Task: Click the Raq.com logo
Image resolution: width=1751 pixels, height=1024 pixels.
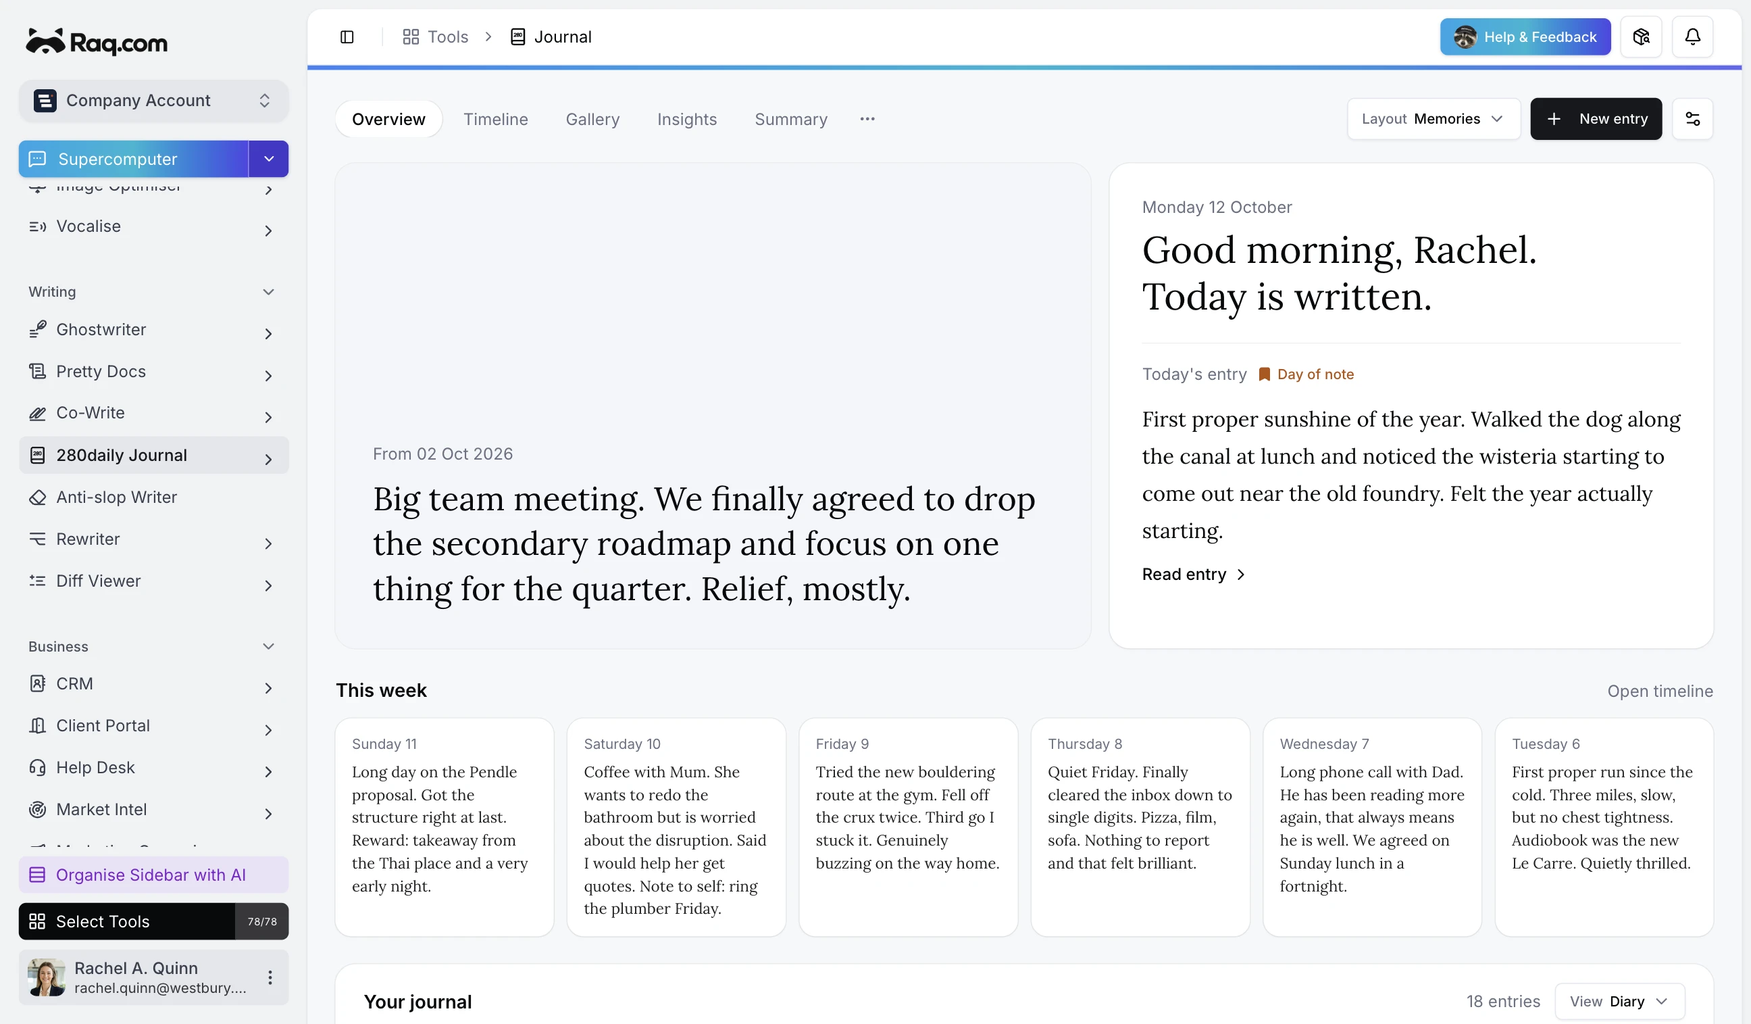Action: (x=97, y=42)
